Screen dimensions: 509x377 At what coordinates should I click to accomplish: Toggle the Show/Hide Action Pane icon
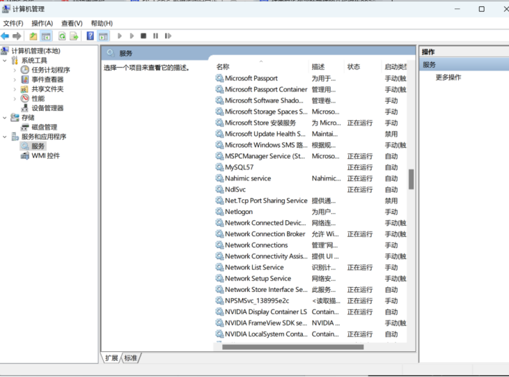click(103, 36)
